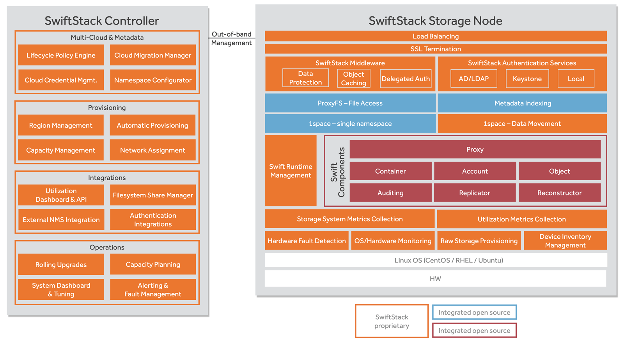Open Alerting & Fault Management block

point(153,289)
